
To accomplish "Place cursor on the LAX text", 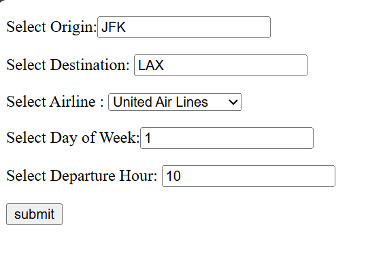I will pyautogui.click(x=151, y=65).
